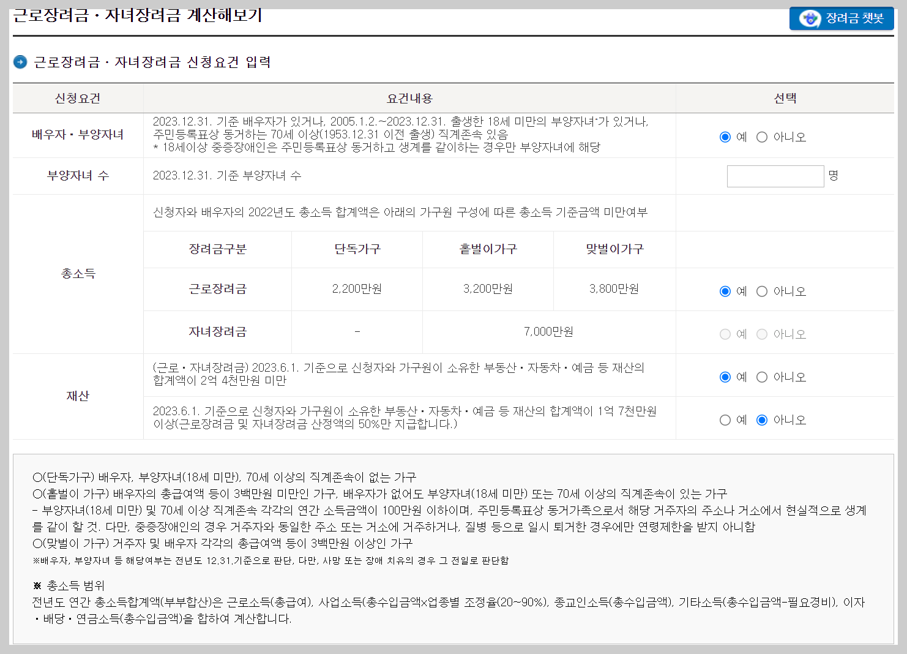This screenshot has height=654, width=907.
Task: Click the ○(단독가구) definition line
Action: tap(224, 477)
